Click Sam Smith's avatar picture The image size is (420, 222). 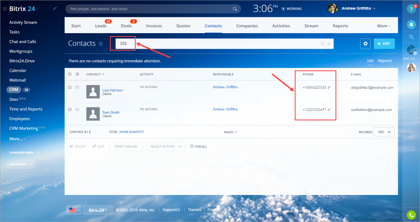[93, 114]
